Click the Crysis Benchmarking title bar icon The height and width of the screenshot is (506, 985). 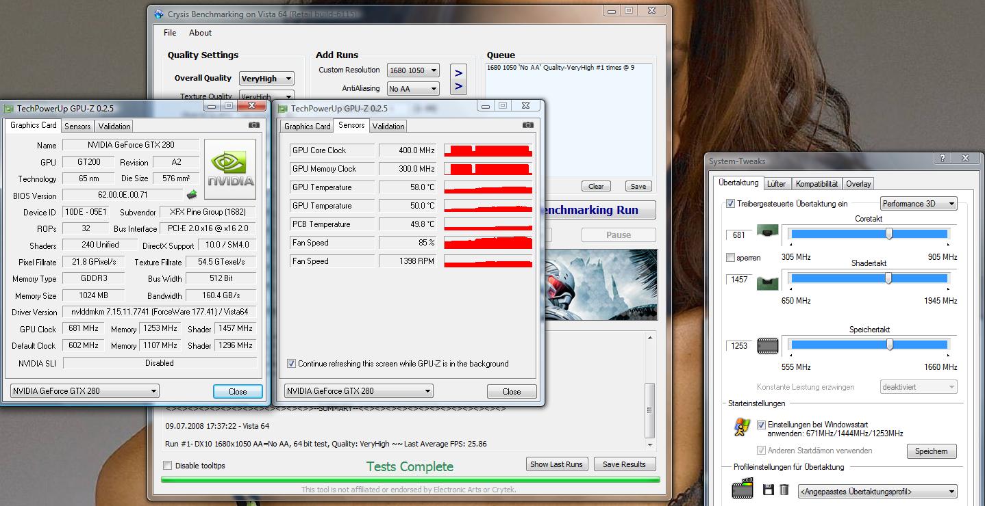click(159, 14)
